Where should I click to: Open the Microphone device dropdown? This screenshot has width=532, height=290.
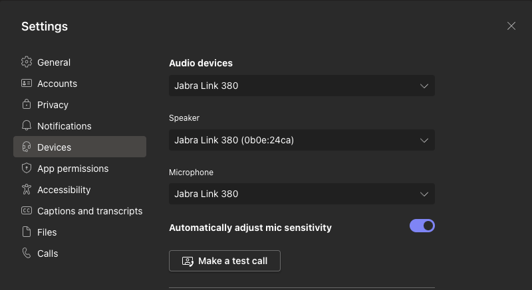tap(302, 194)
